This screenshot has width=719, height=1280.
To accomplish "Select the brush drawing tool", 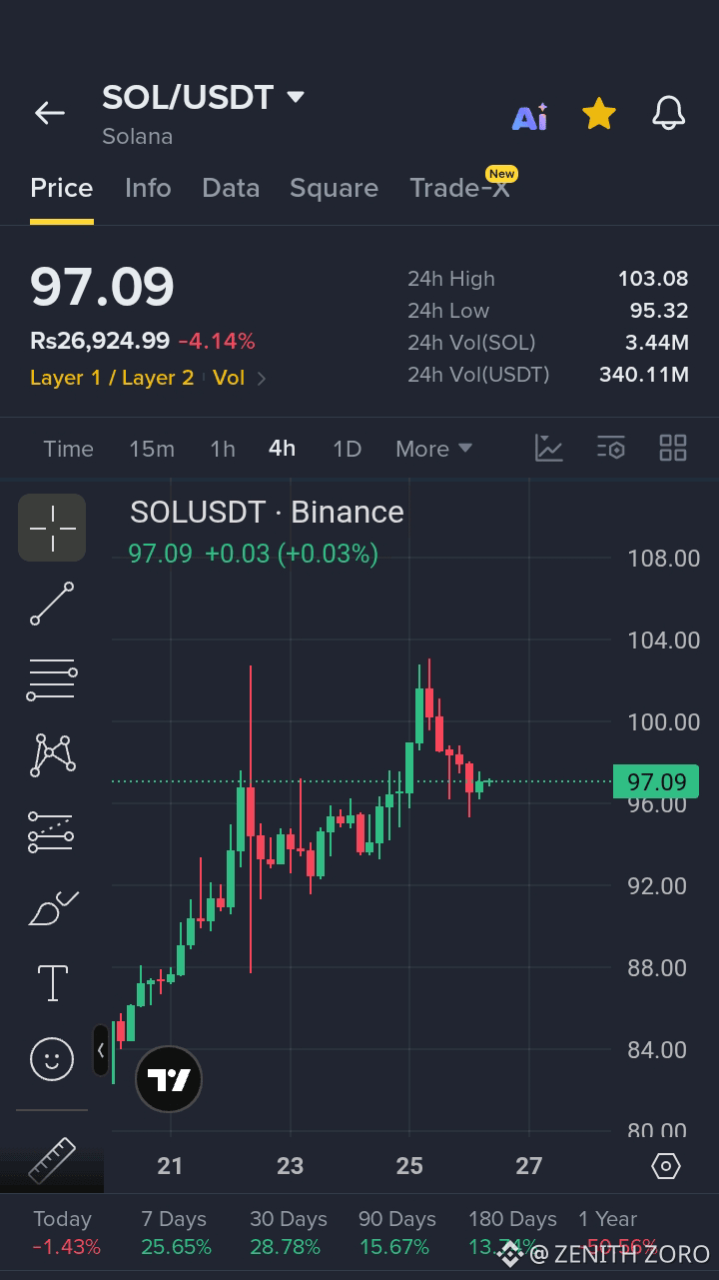I will click(x=53, y=907).
